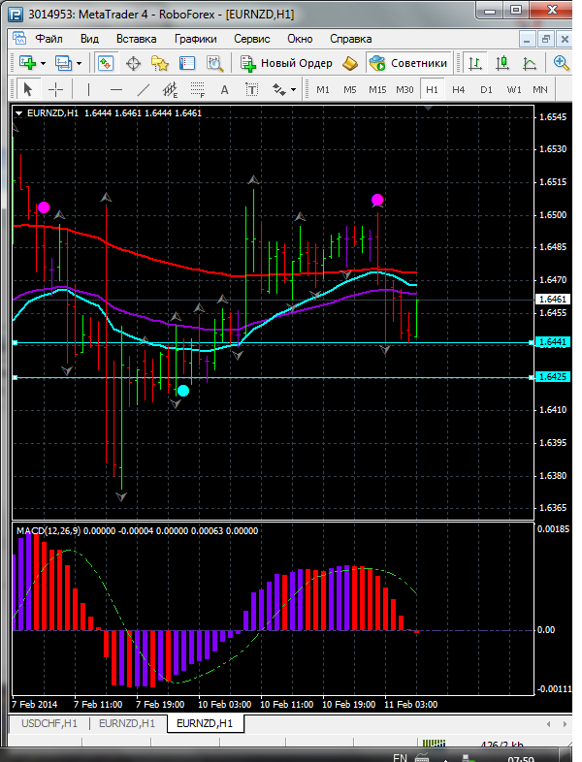Select the H1 timeframe button
The height and width of the screenshot is (762, 582).
pyautogui.click(x=432, y=90)
